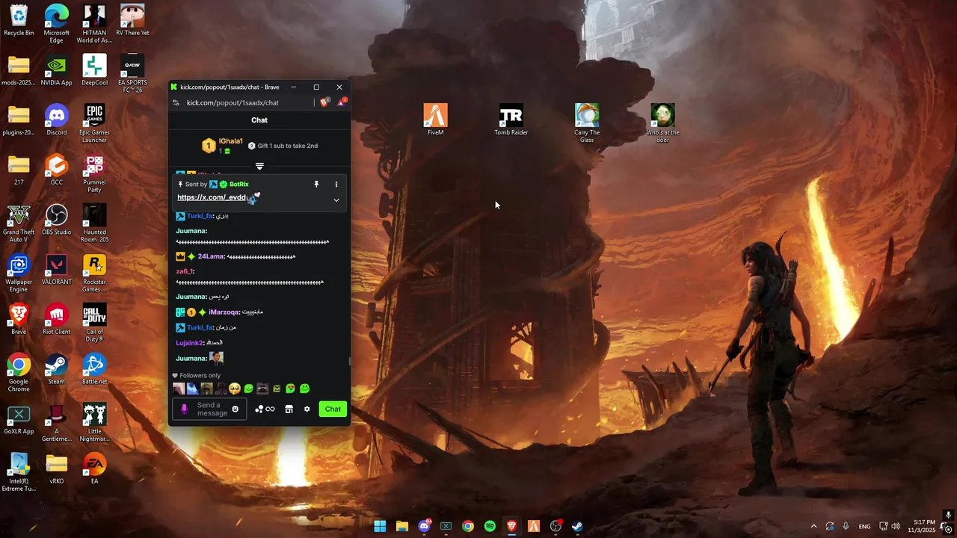
Task: Open the https://x.com/_evdd link
Action: tap(212, 197)
